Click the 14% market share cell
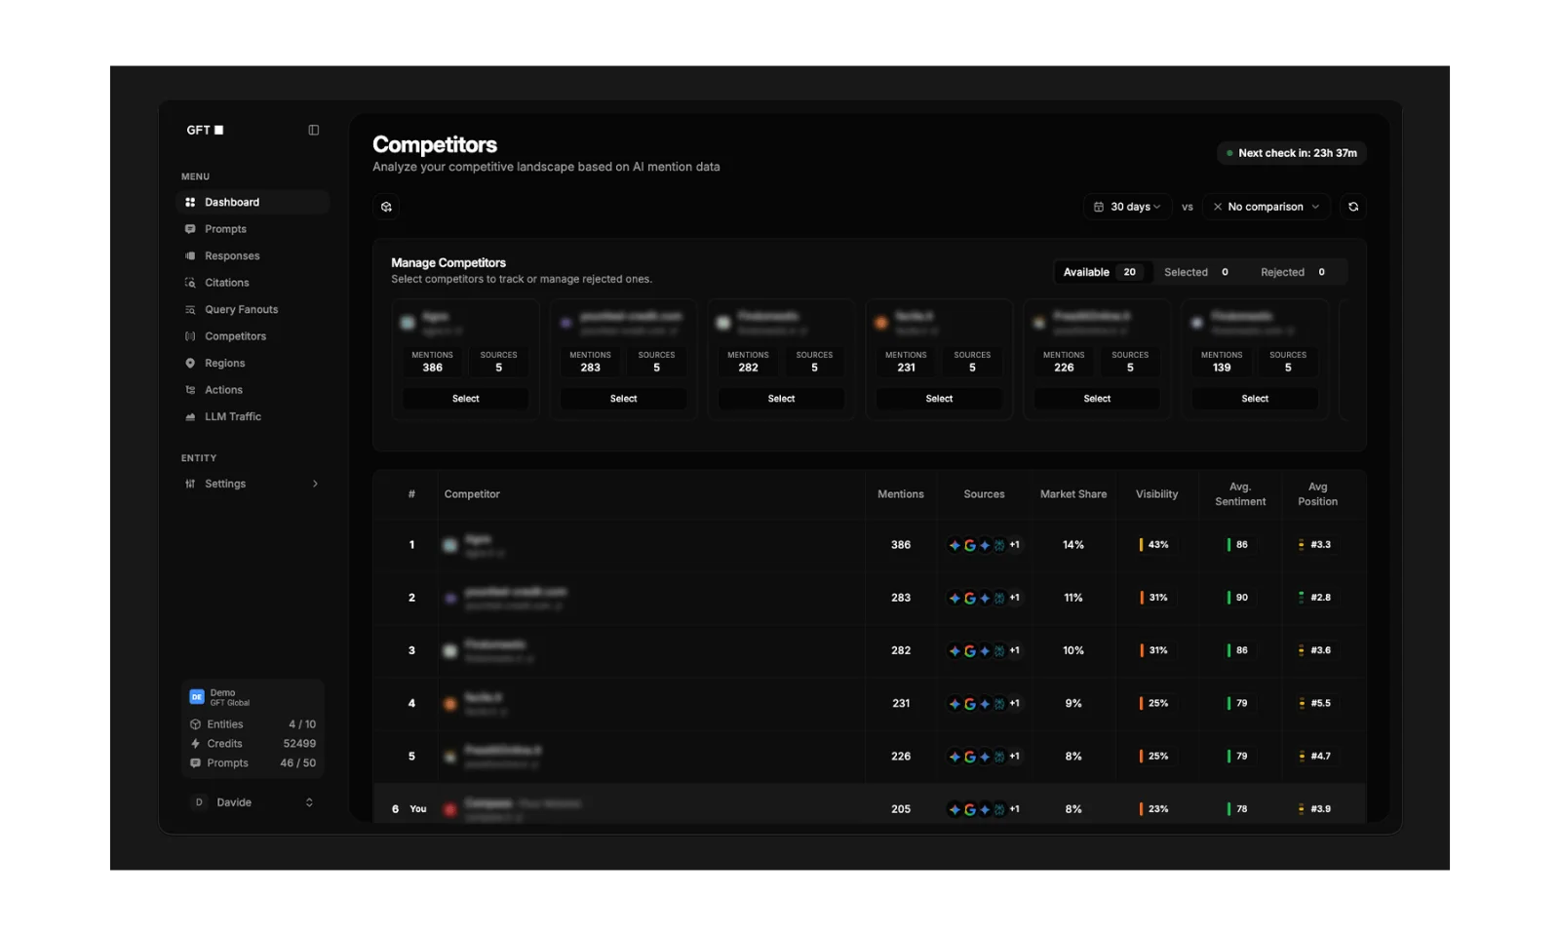Screen dimensions: 1560x936 pos(1073,545)
